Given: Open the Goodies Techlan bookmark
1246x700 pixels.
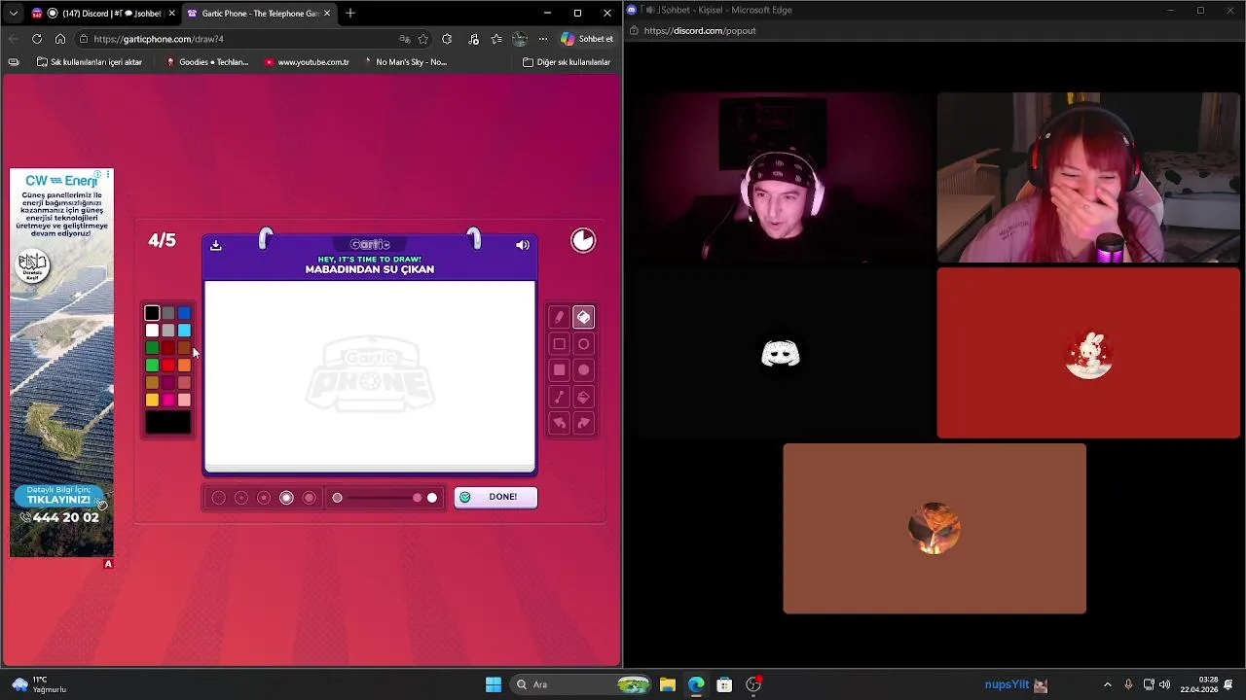Looking at the screenshot, I should [207, 62].
